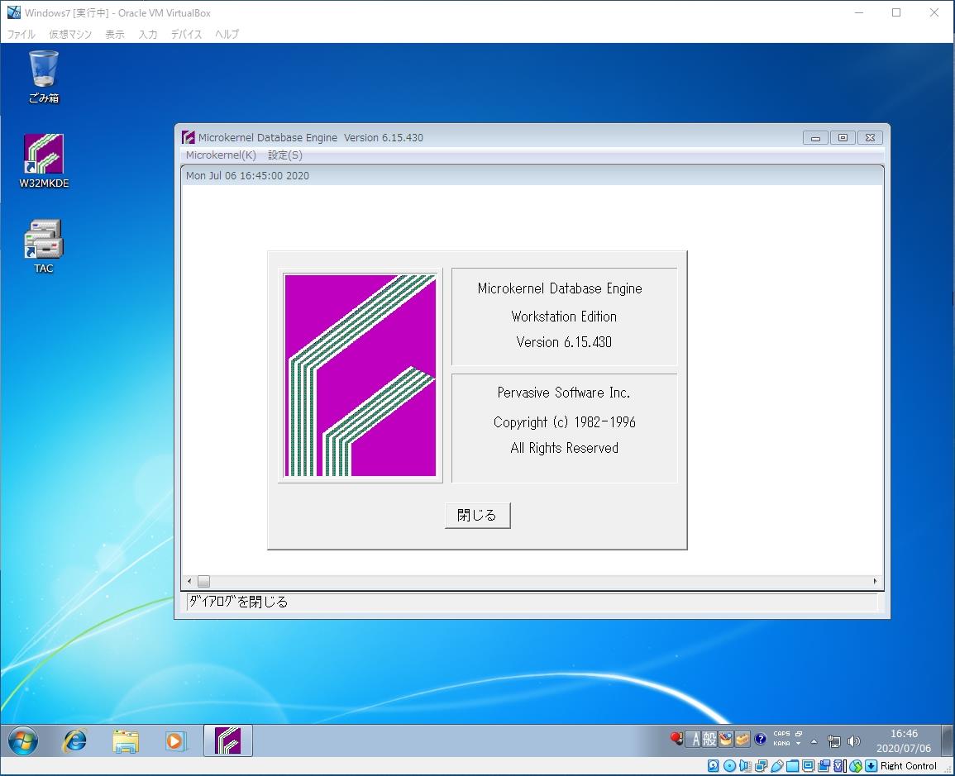Click the 'All Rights Reserved' text
The width and height of the screenshot is (955, 776).
click(x=564, y=448)
